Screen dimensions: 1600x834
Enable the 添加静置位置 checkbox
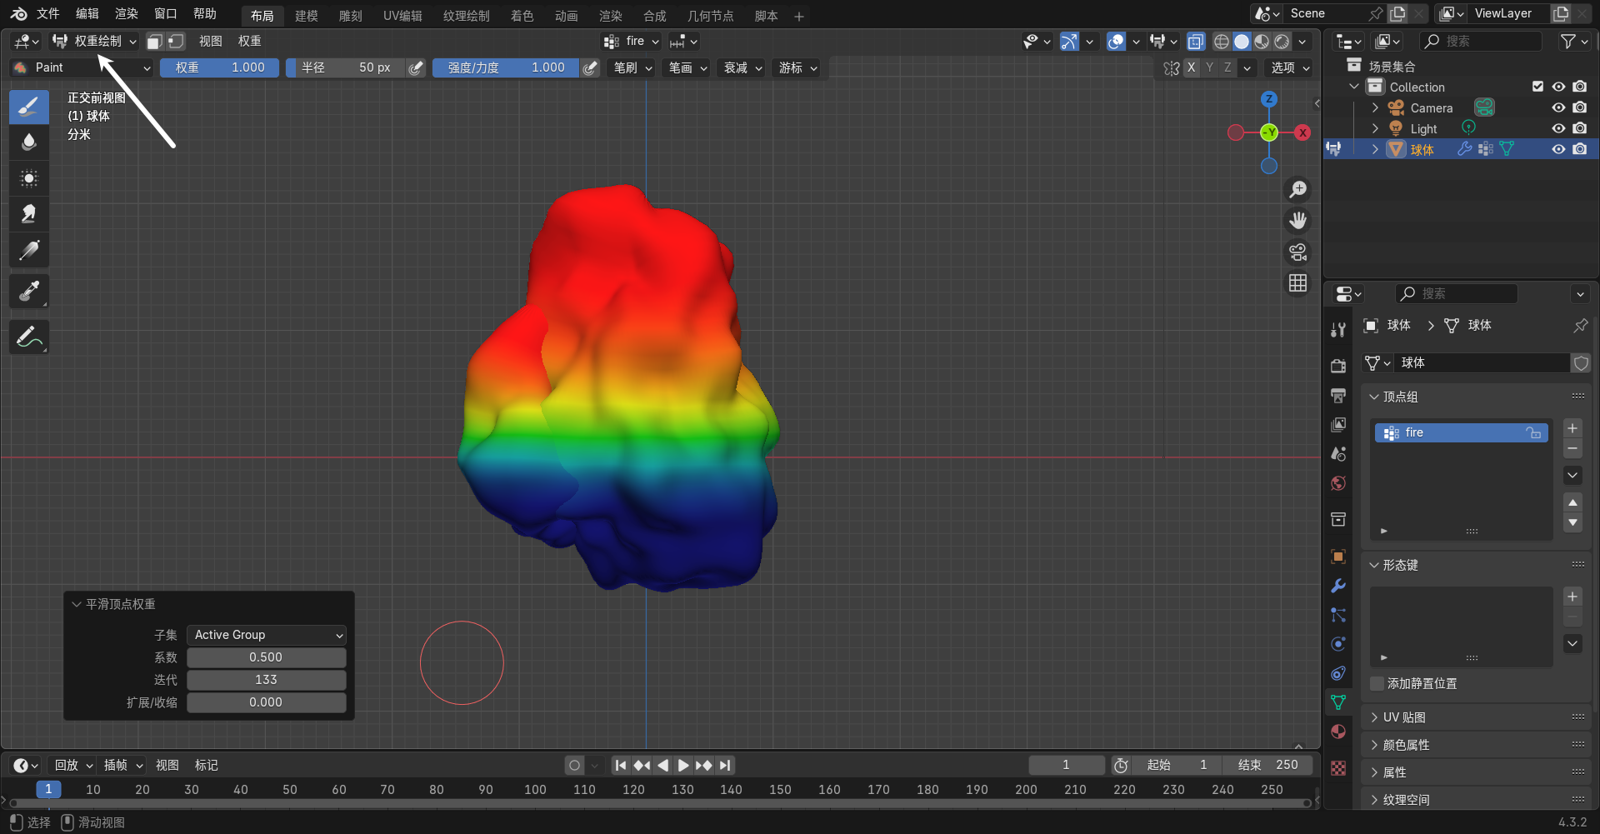(1377, 683)
